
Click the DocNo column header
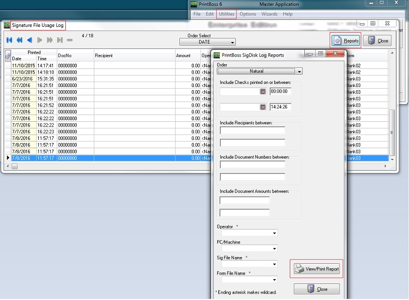pyautogui.click(x=75, y=55)
